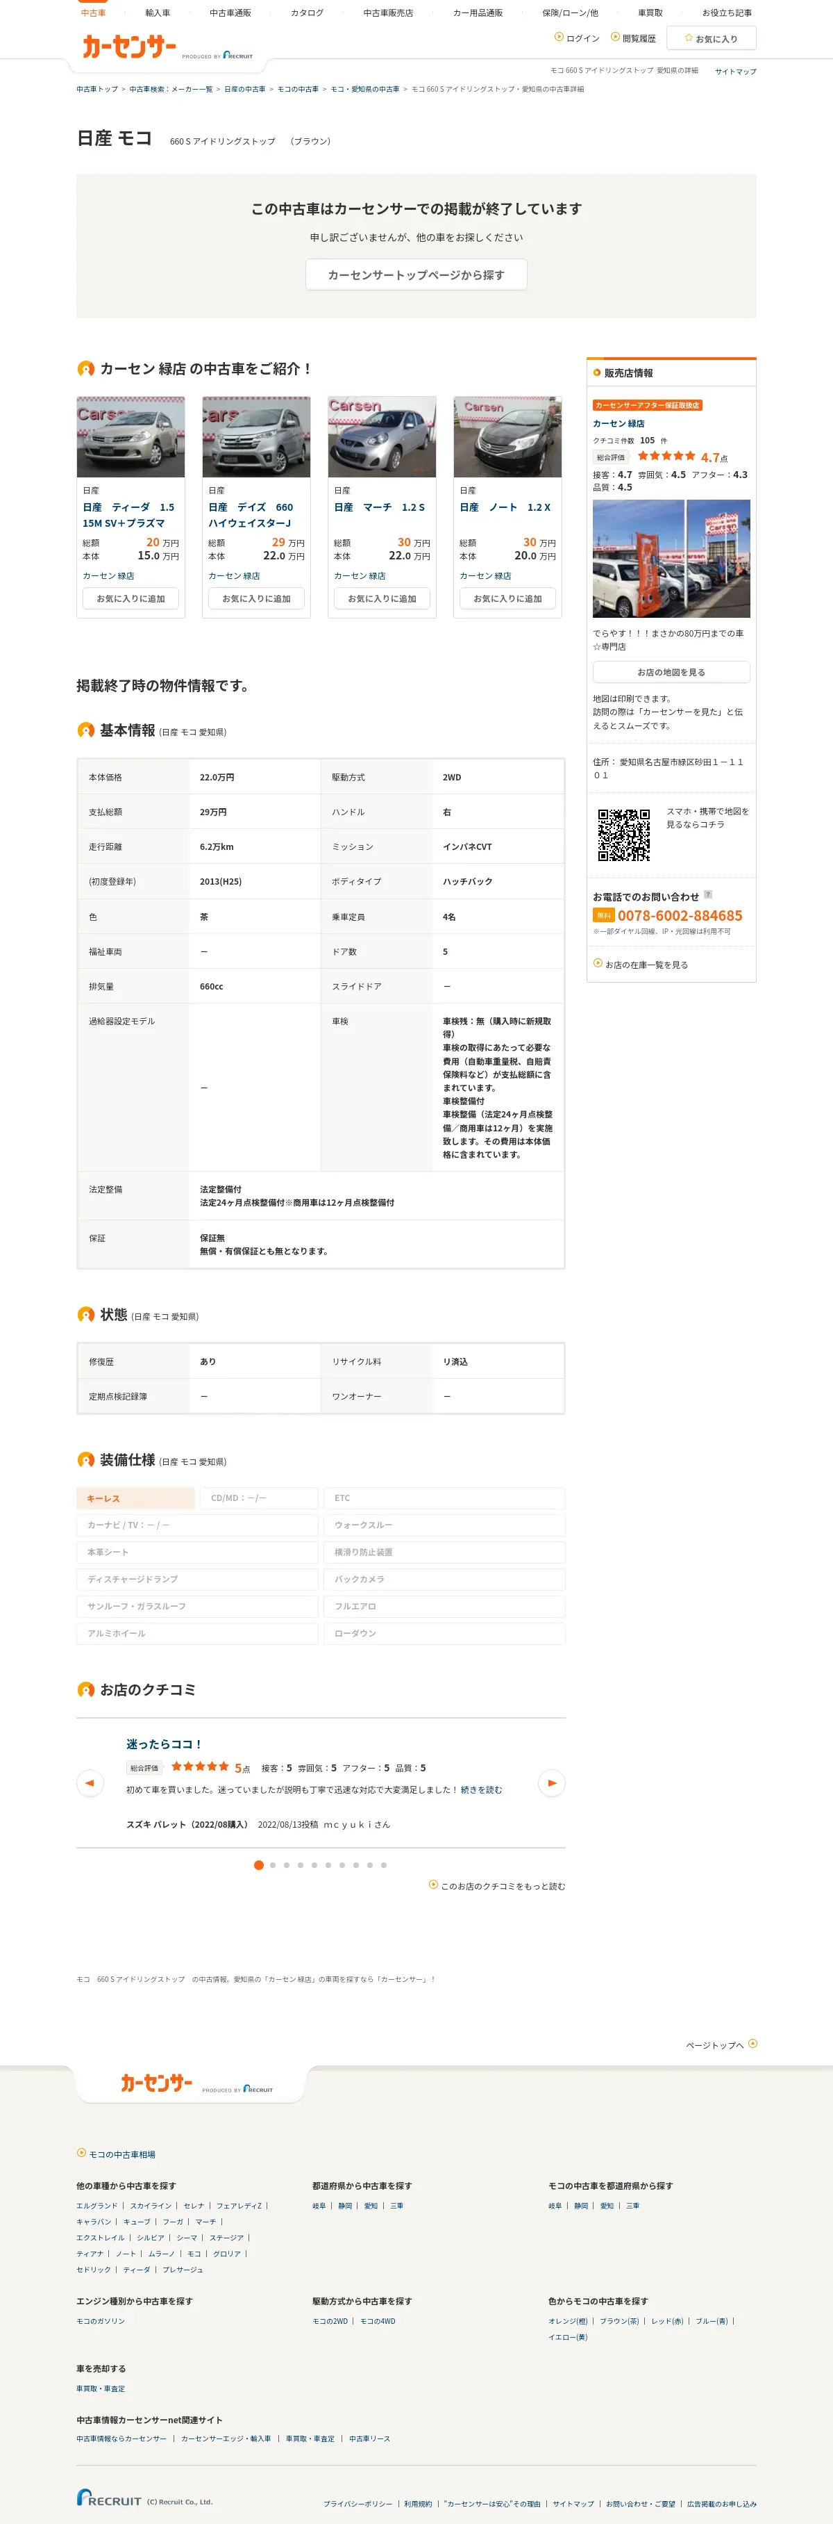
Task: Open the デイズ car thumbnail
Action: point(256,437)
